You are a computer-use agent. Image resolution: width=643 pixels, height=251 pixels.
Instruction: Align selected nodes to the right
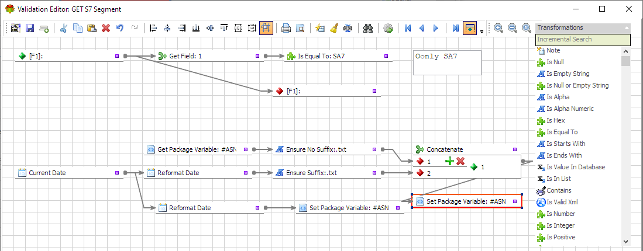coord(181,28)
